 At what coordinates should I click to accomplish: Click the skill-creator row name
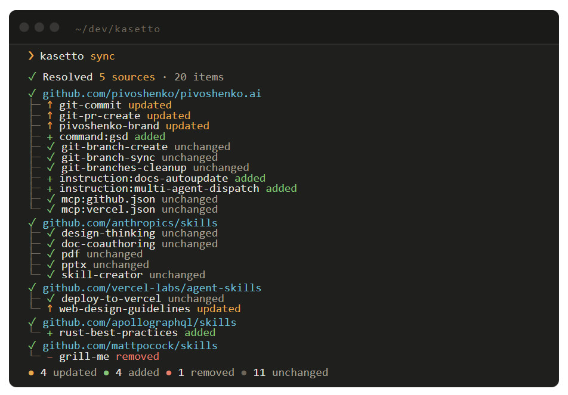point(102,275)
